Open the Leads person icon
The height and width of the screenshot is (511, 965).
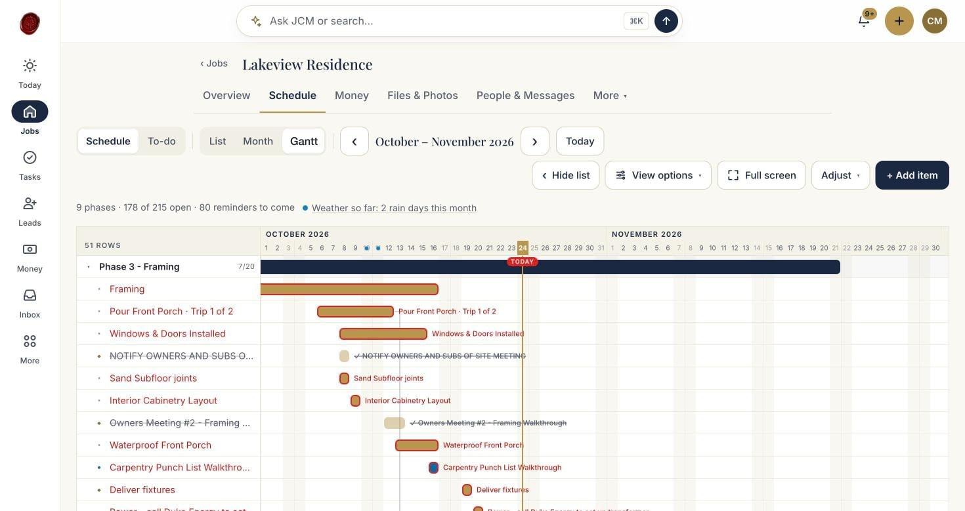pyautogui.click(x=30, y=203)
